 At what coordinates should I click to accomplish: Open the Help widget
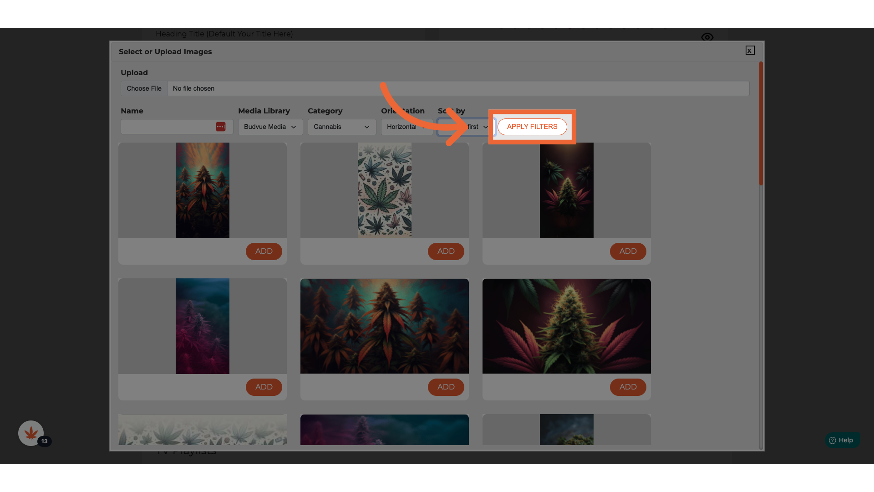coord(842,440)
